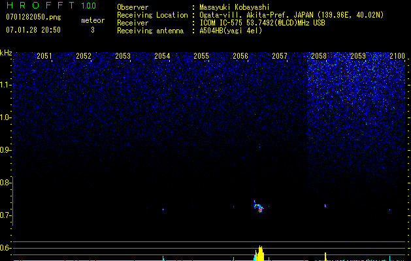Click antenna value A504HB(yagi 4el)

point(231,31)
